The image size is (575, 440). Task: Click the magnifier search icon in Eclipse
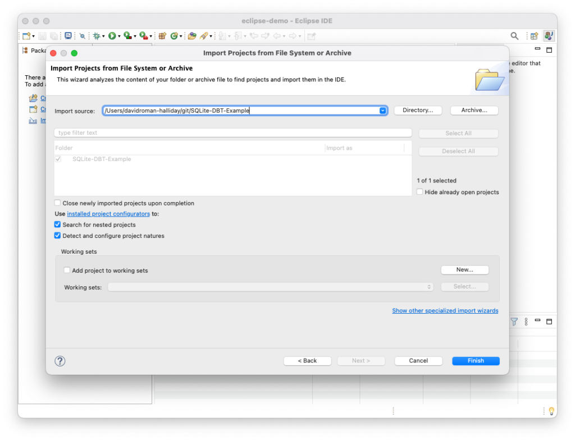click(514, 36)
